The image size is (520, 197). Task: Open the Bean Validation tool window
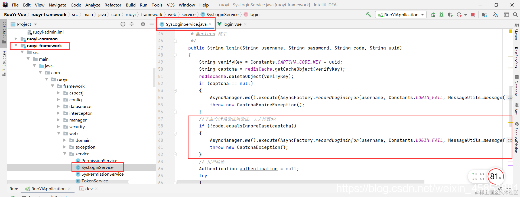coord(516,137)
